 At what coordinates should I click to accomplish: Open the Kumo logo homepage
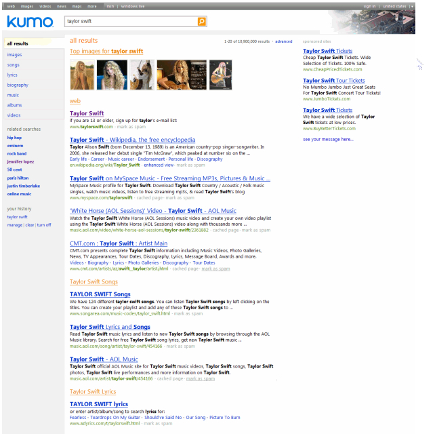[x=30, y=22]
